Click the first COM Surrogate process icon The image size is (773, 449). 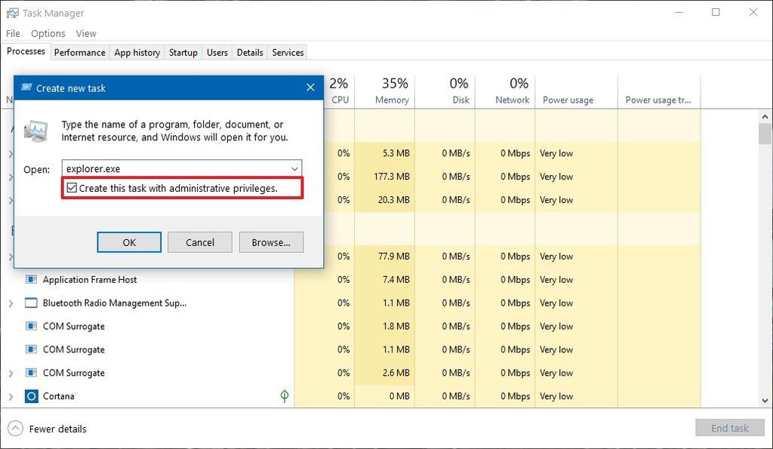[x=31, y=326]
